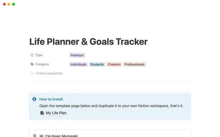Close the window with the red button
Viewport: 220px width, 137px height.
coord(4,4)
